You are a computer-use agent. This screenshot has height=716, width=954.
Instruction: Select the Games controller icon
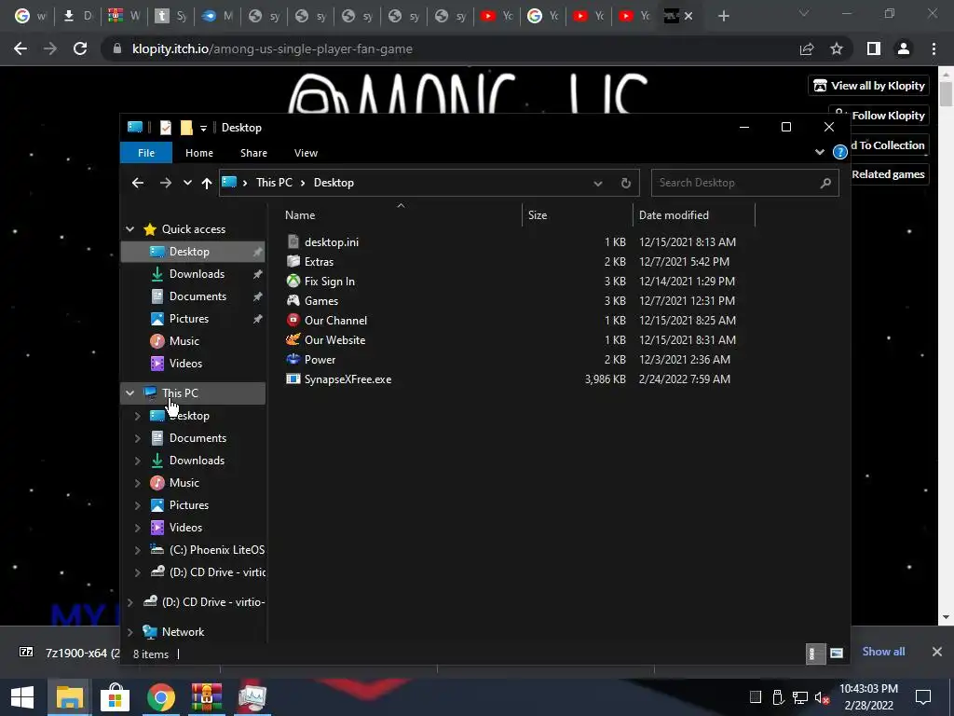[x=293, y=300]
